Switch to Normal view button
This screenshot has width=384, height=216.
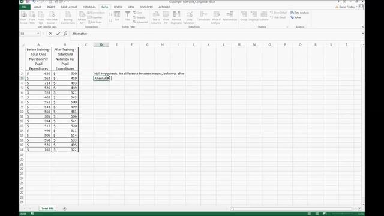tap(309, 214)
